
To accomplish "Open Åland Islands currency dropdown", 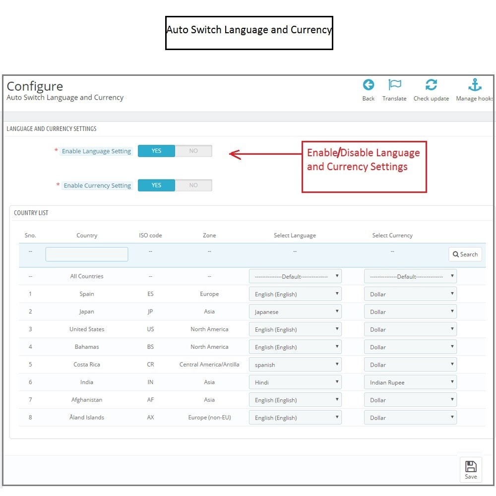I will point(410,418).
